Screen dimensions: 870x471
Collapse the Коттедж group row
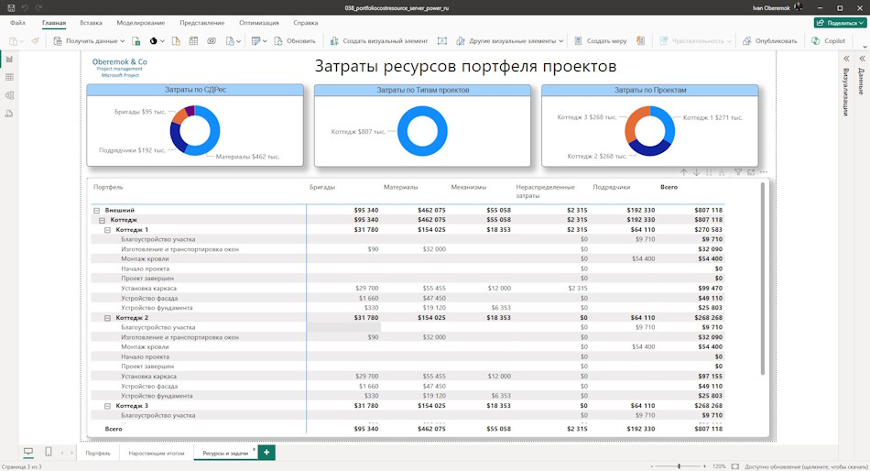pyautogui.click(x=102, y=220)
